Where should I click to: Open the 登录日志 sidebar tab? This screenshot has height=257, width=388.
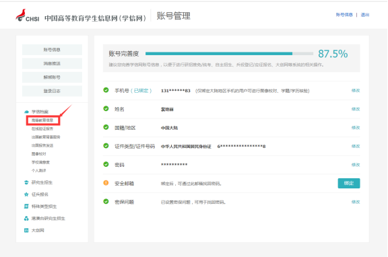point(52,91)
